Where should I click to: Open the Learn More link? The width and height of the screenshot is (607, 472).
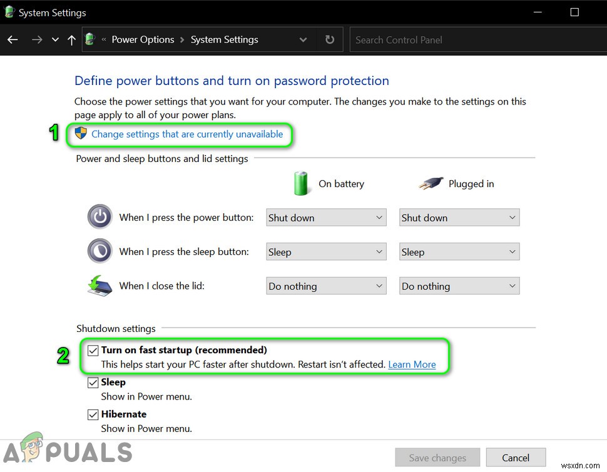pos(412,364)
